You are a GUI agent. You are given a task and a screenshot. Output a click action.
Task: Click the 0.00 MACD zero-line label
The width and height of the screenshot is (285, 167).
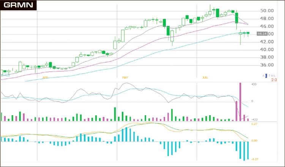coord(255,141)
